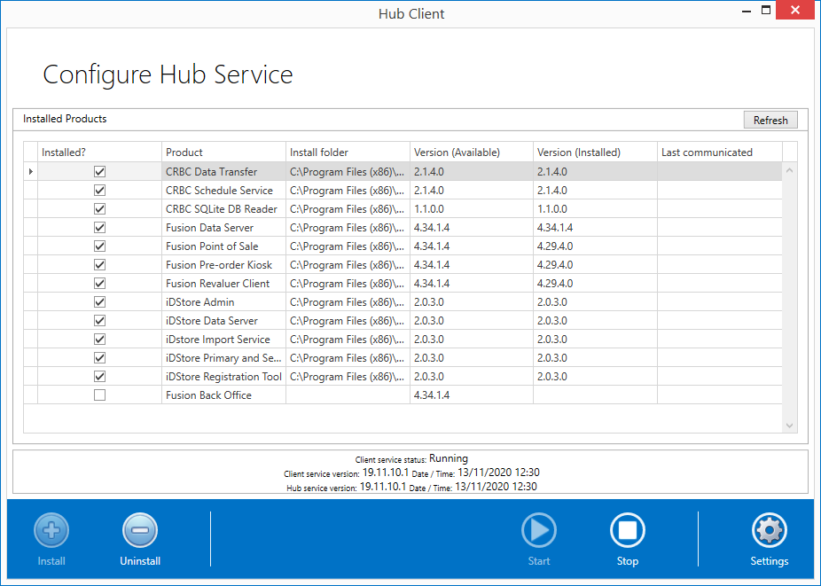Sort by Last communicated column header
Viewport: 821px width, 586px height.
click(x=720, y=152)
